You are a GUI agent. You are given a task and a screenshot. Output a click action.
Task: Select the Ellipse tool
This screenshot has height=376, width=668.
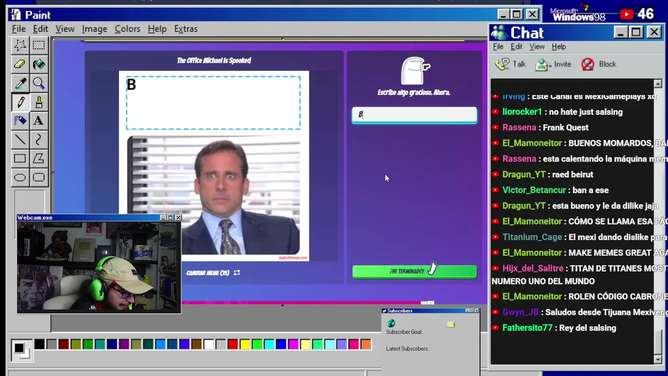[20, 177]
